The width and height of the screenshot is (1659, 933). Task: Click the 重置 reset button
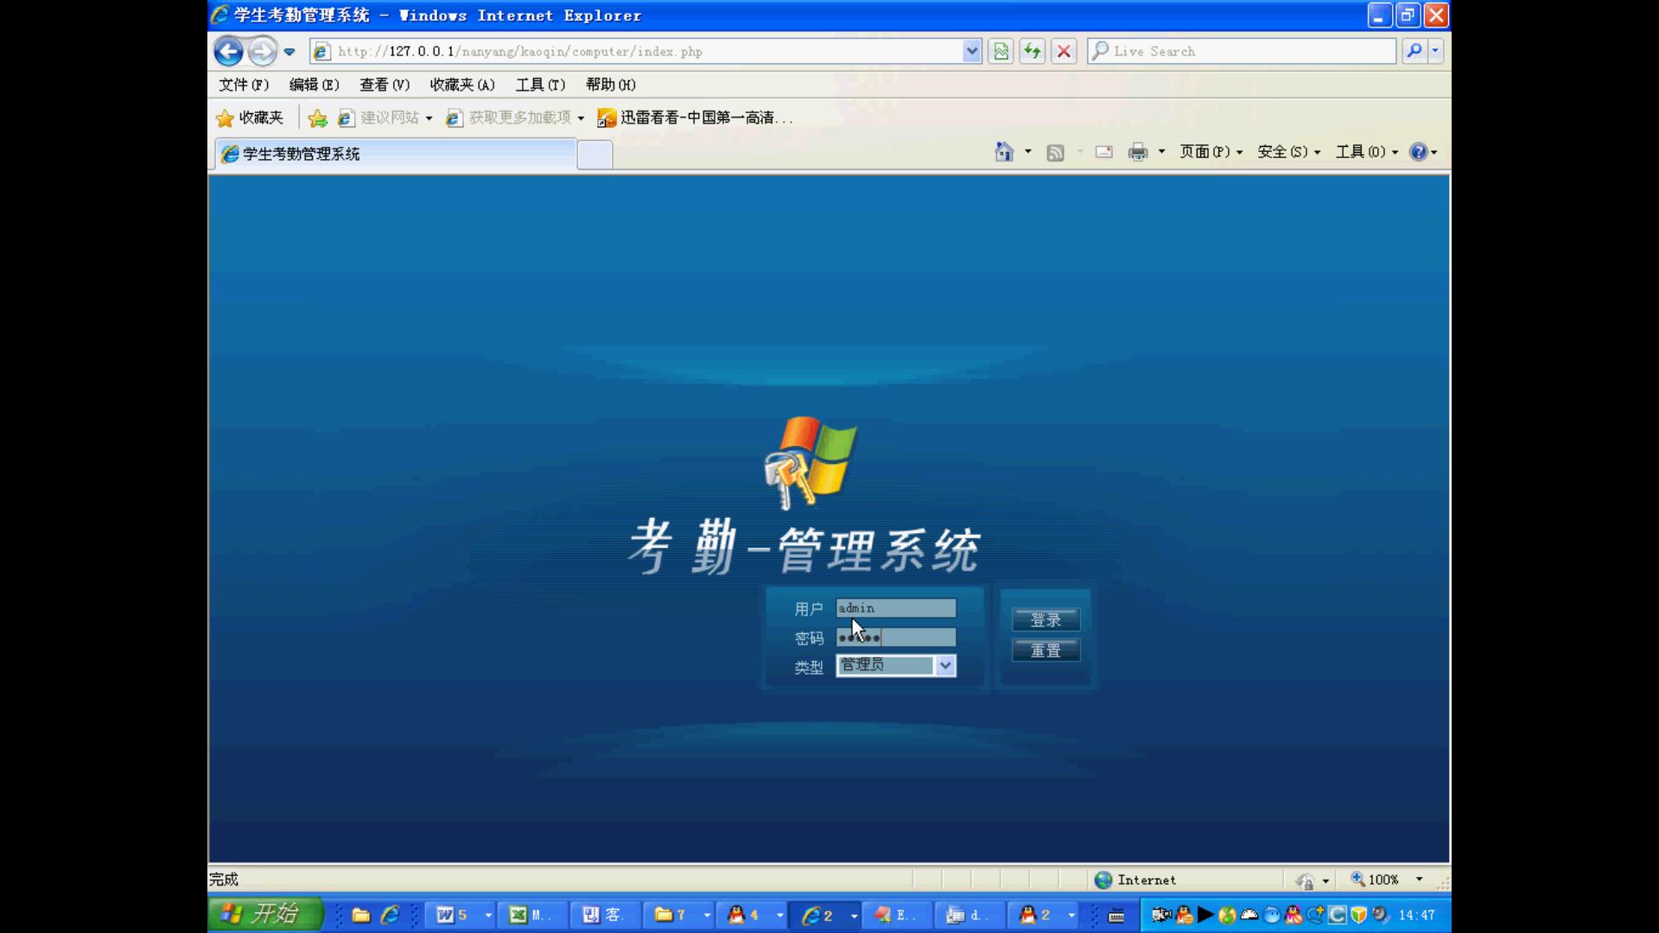click(1046, 651)
